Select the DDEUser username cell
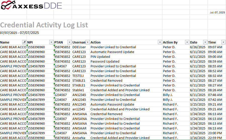This screenshot has height=140, width=226. [79, 47]
